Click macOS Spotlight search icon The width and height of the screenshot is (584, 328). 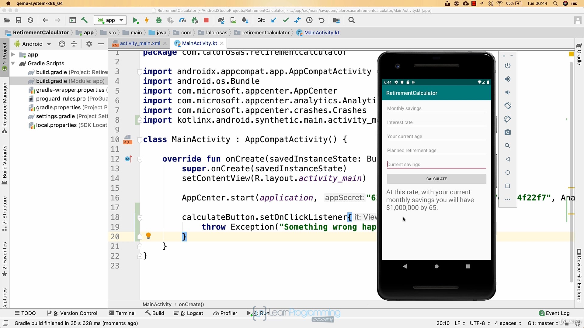pos(555,3)
